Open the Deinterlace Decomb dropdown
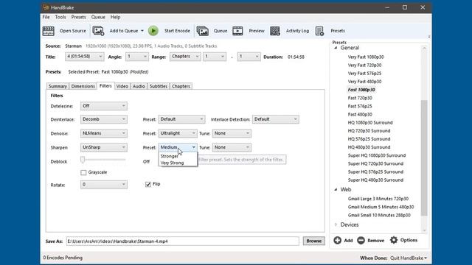The width and height of the screenshot is (472, 265). click(x=103, y=119)
